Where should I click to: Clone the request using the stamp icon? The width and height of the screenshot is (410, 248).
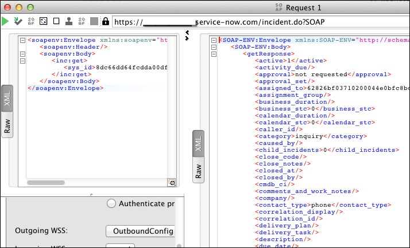coord(69,21)
